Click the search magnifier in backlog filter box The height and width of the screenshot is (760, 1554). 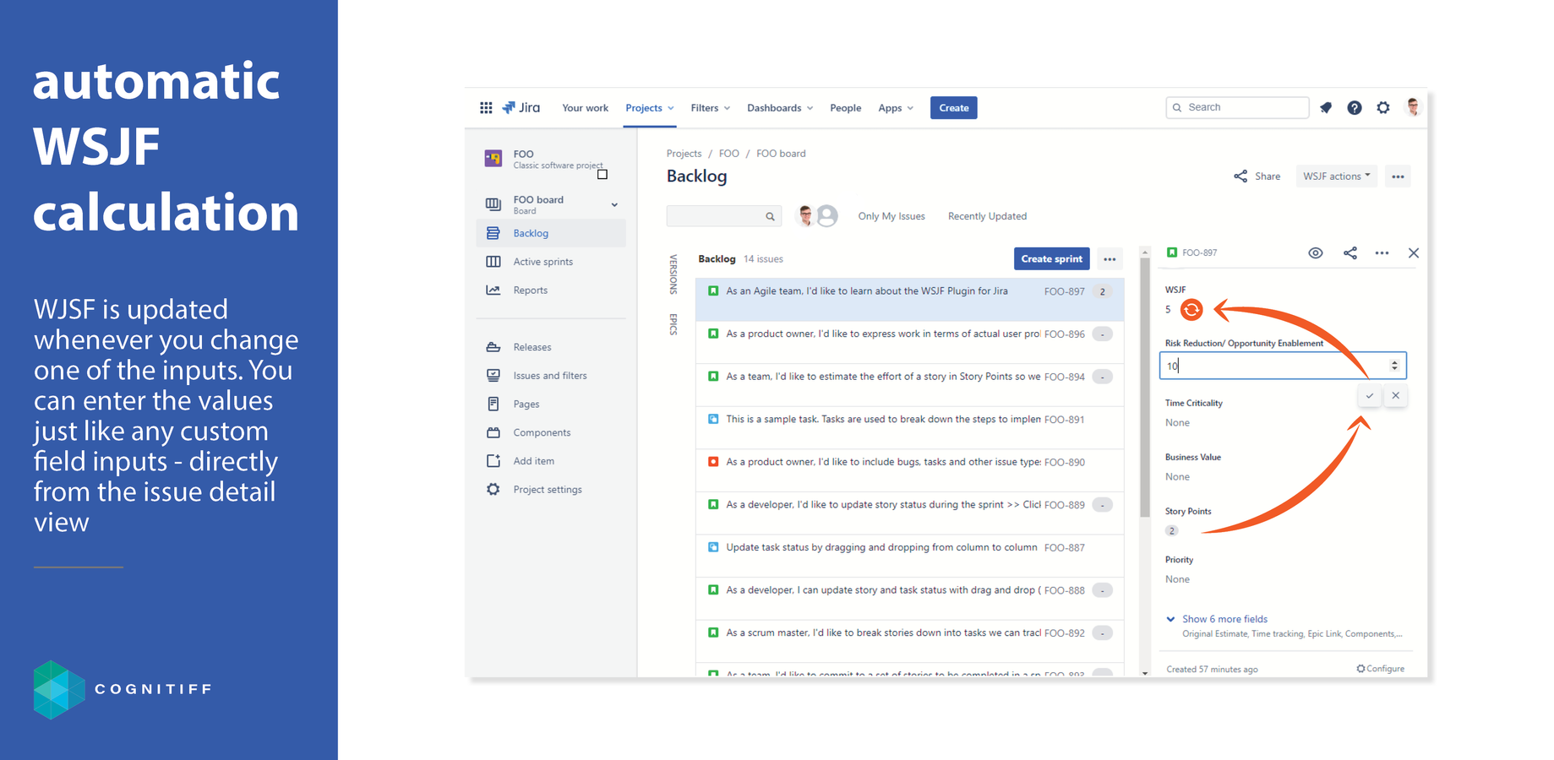click(770, 217)
